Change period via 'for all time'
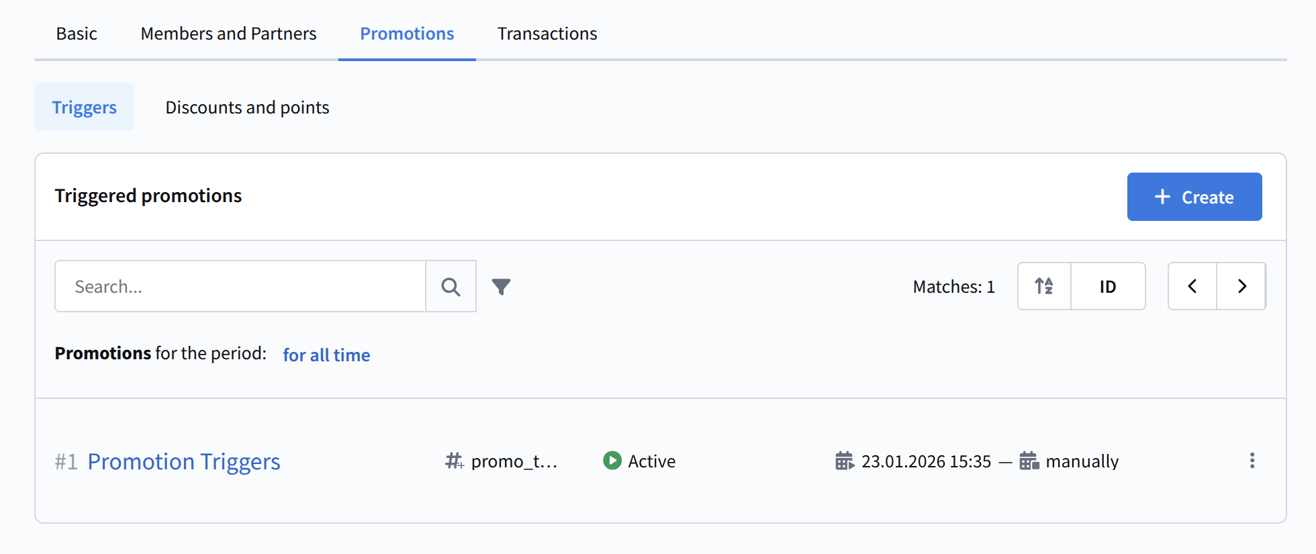 tap(326, 355)
